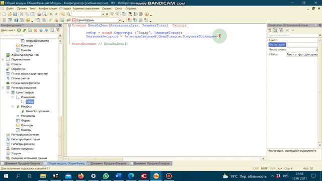Add a new object with the green plus icon
The height and width of the screenshot is (181, 322).
pos(19,30)
